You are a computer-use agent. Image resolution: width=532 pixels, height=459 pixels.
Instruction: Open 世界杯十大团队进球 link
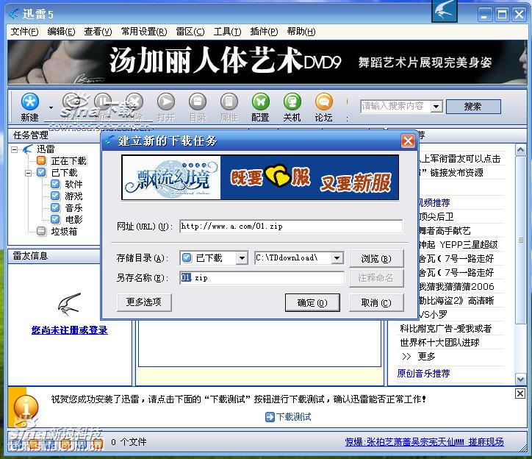coord(439,343)
